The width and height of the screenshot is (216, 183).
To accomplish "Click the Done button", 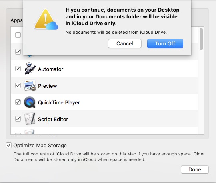I will (x=195, y=169).
